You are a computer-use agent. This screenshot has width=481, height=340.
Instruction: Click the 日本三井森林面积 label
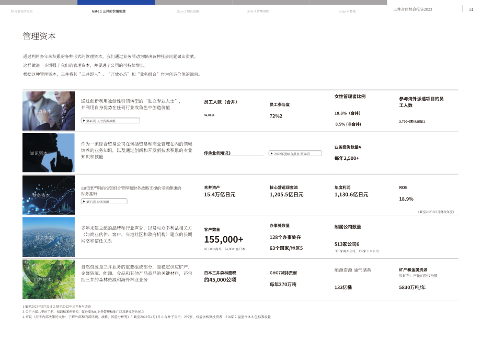tap(220, 273)
